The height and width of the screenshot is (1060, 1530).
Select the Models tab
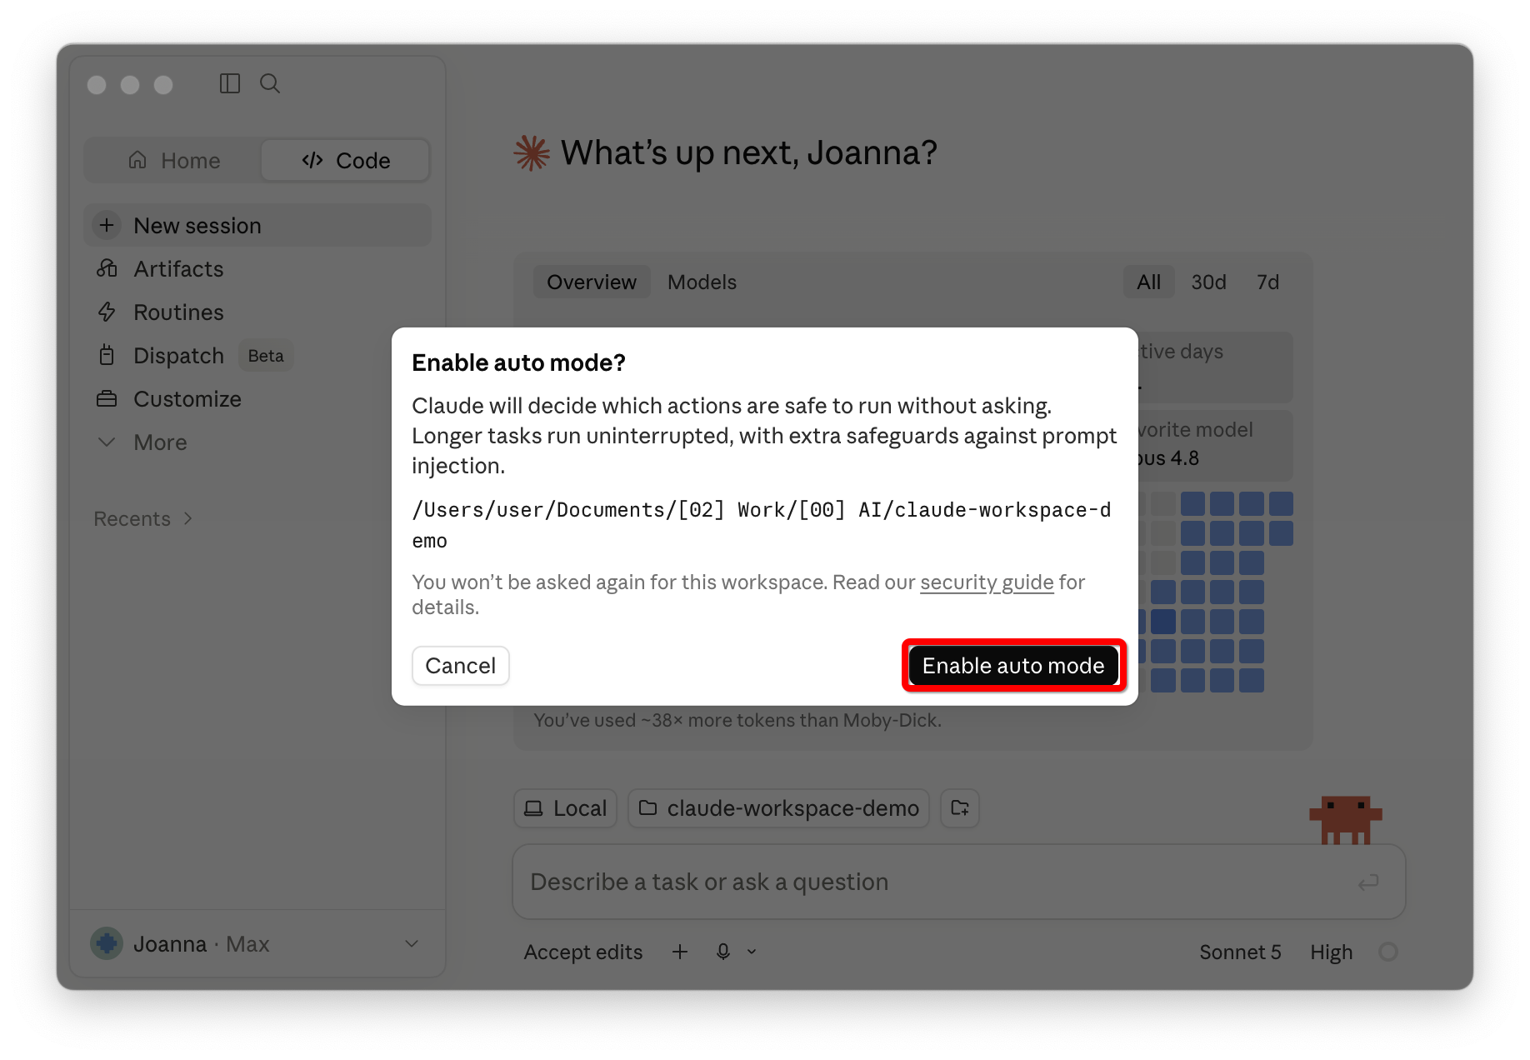702,282
